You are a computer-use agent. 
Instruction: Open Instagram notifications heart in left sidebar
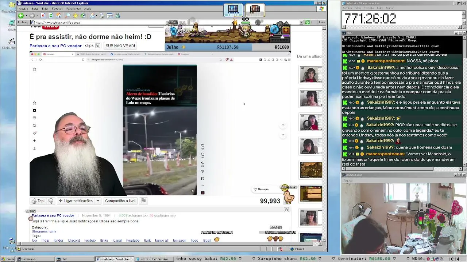34,133
